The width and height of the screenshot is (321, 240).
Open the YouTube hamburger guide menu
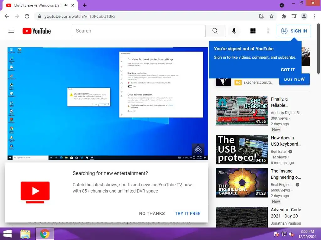(x=11, y=31)
